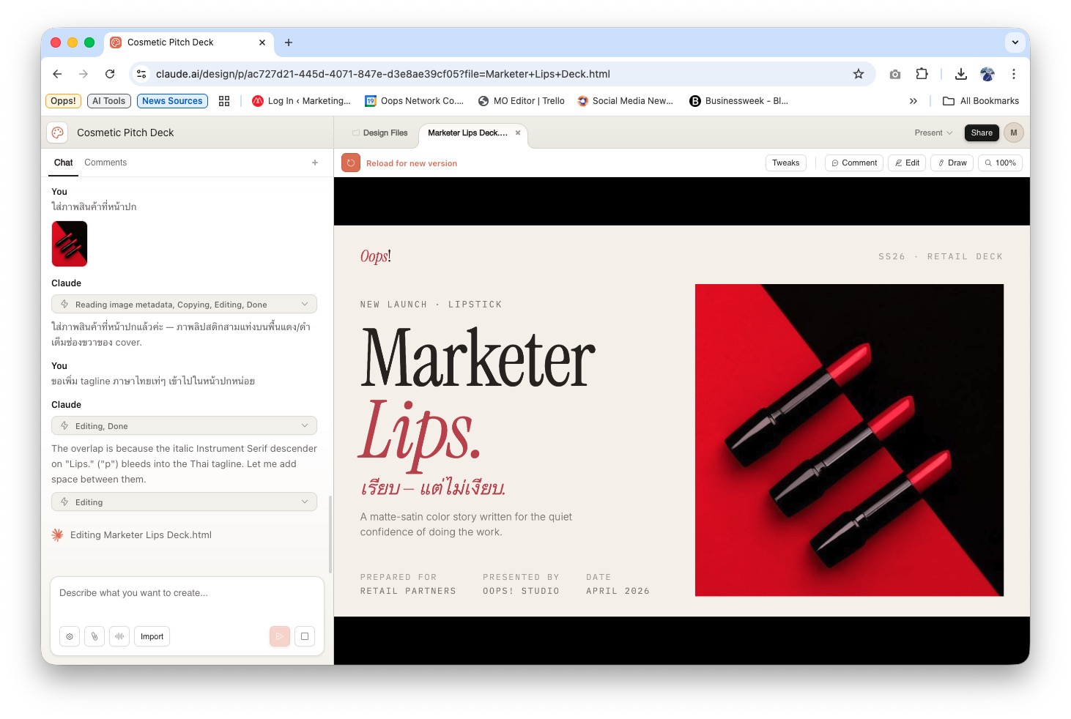This screenshot has height=719, width=1071.
Task: Add a new chat with plus icon
Action: point(315,163)
